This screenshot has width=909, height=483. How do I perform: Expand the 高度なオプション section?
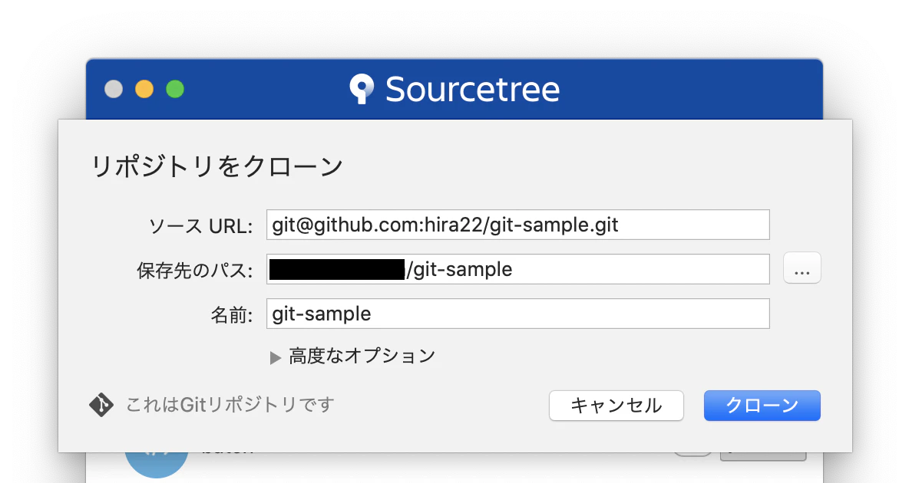click(361, 356)
